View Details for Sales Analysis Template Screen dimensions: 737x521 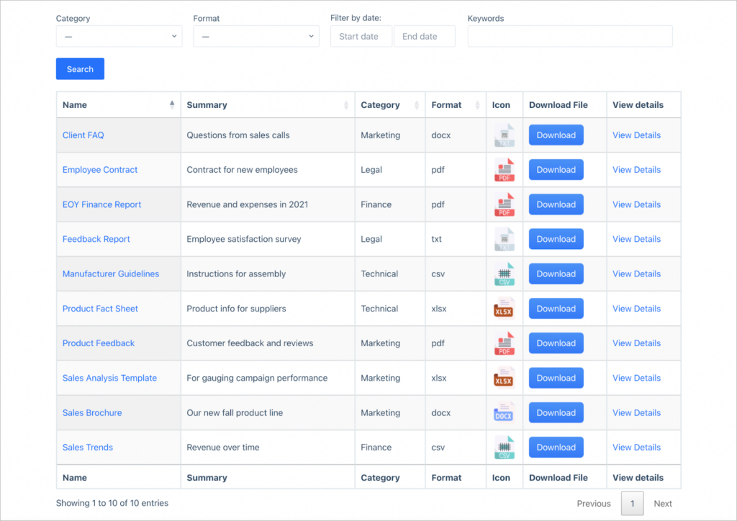636,379
